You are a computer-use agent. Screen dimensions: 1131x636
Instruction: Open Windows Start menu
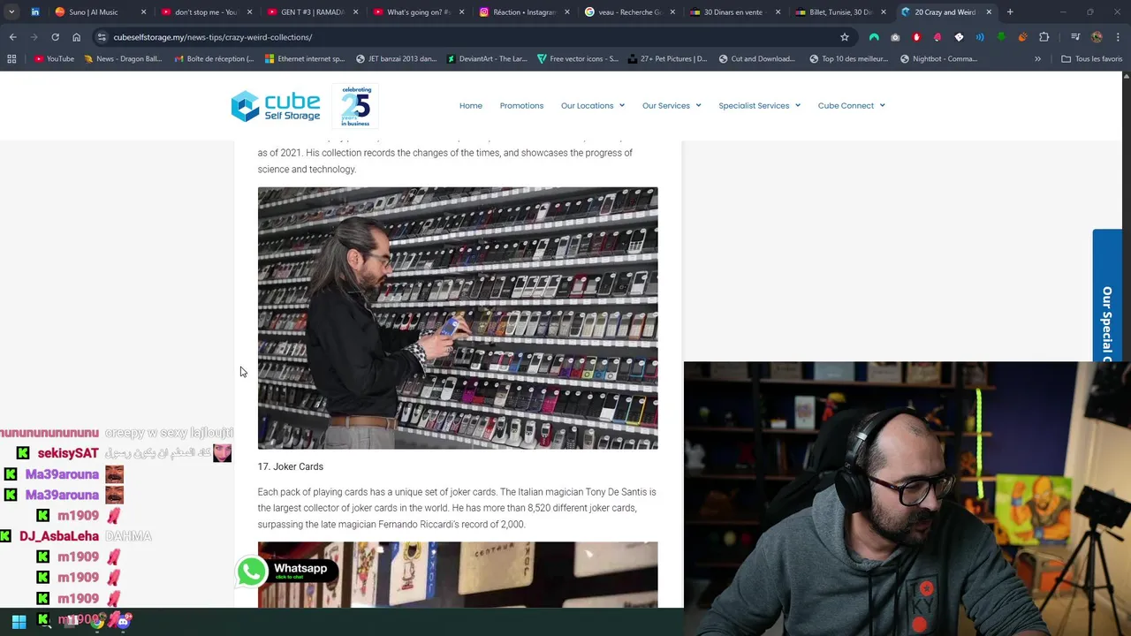19,621
